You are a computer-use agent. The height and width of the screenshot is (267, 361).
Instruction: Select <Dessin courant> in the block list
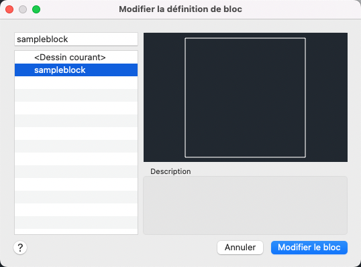tap(76, 57)
